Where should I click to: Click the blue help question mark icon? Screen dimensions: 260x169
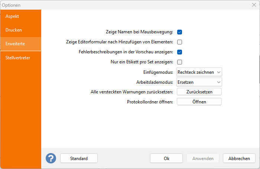coord(51,158)
